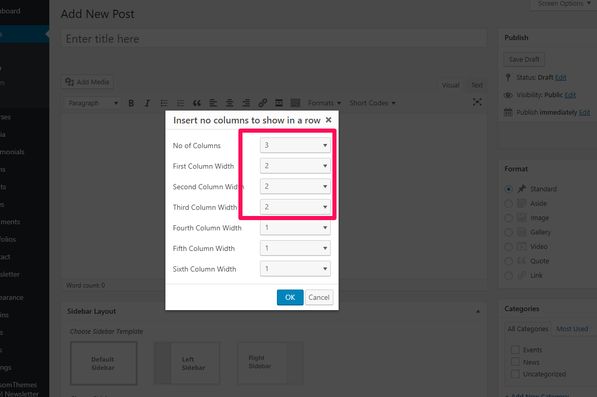Insert a blockquote
This screenshot has height=397, width=597.
(x=196, y=103)
